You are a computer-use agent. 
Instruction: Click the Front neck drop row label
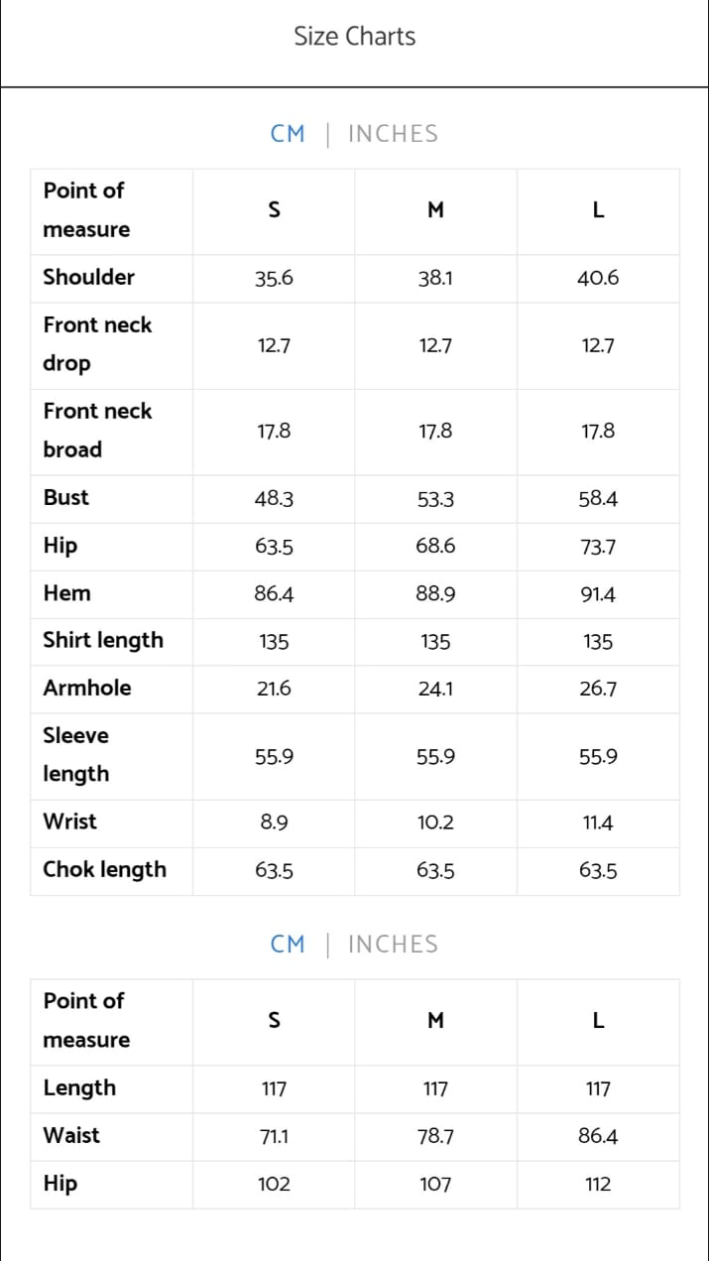coord(97,345)
